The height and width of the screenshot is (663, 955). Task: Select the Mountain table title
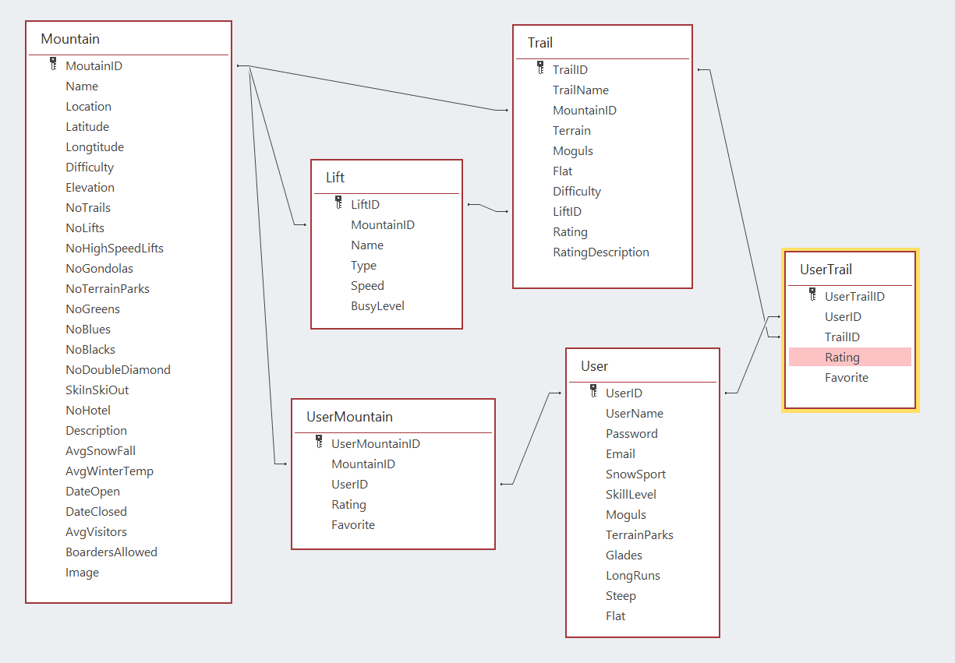pyautogui.click(x=70, y=39)
